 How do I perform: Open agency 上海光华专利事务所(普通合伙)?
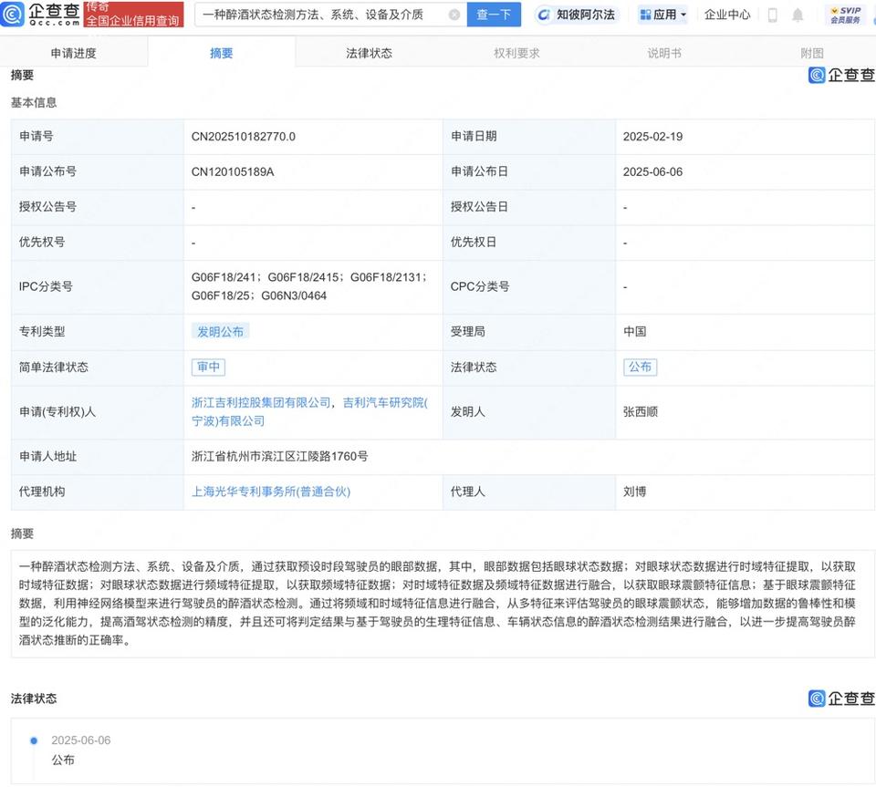pyautogui.click(x=271, y=492)
